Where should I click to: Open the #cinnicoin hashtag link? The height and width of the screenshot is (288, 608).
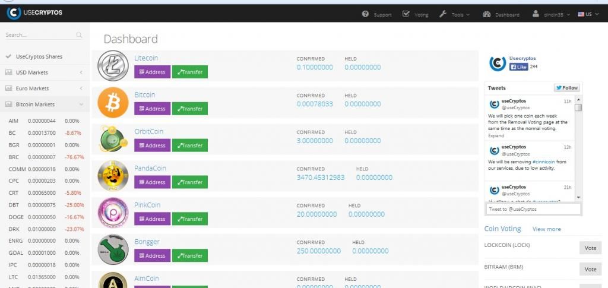click(544, 162)
